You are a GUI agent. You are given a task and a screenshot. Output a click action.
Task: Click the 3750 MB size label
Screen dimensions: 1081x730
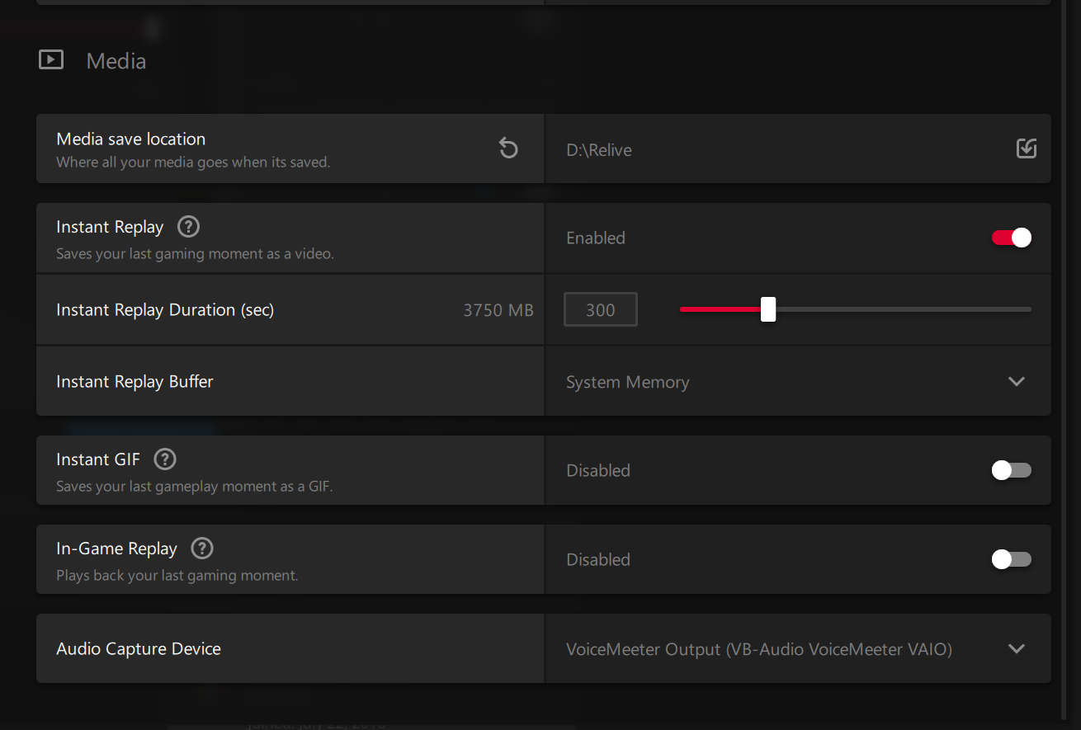point(498,310)
